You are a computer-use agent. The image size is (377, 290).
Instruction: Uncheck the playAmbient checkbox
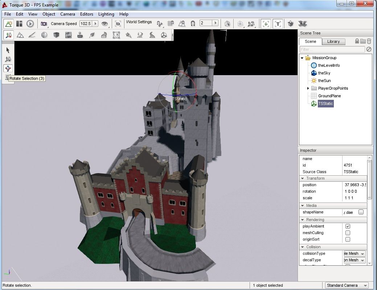point(348,226)
